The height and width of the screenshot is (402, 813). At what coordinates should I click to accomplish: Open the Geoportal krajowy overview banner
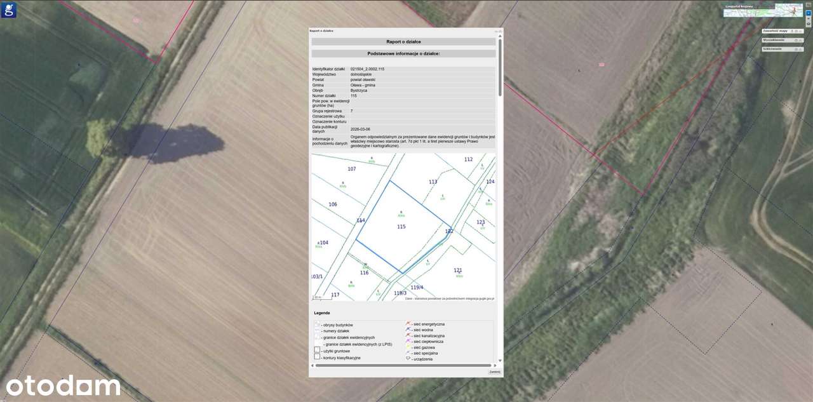(763, 10)
